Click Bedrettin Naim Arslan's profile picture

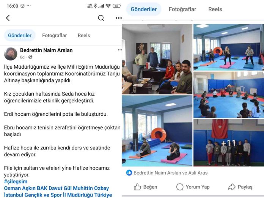pos(11,54)
